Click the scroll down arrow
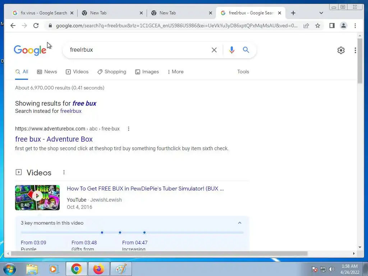Screen dimensions: 368x276 tap(360, 247)
